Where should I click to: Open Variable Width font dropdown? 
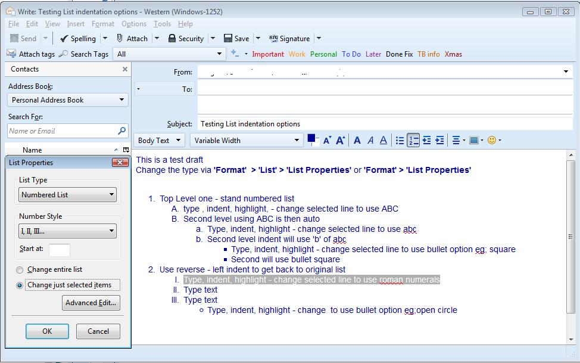247,141
